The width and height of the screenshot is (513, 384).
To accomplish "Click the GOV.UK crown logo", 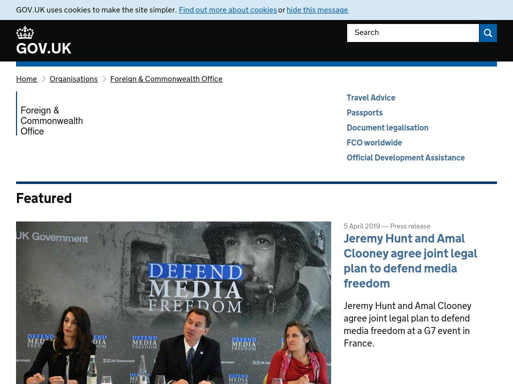I will click(x=25, y=33).
